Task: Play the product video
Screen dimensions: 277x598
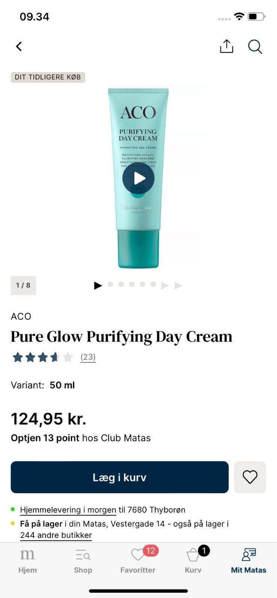Action: pos(138,178)
